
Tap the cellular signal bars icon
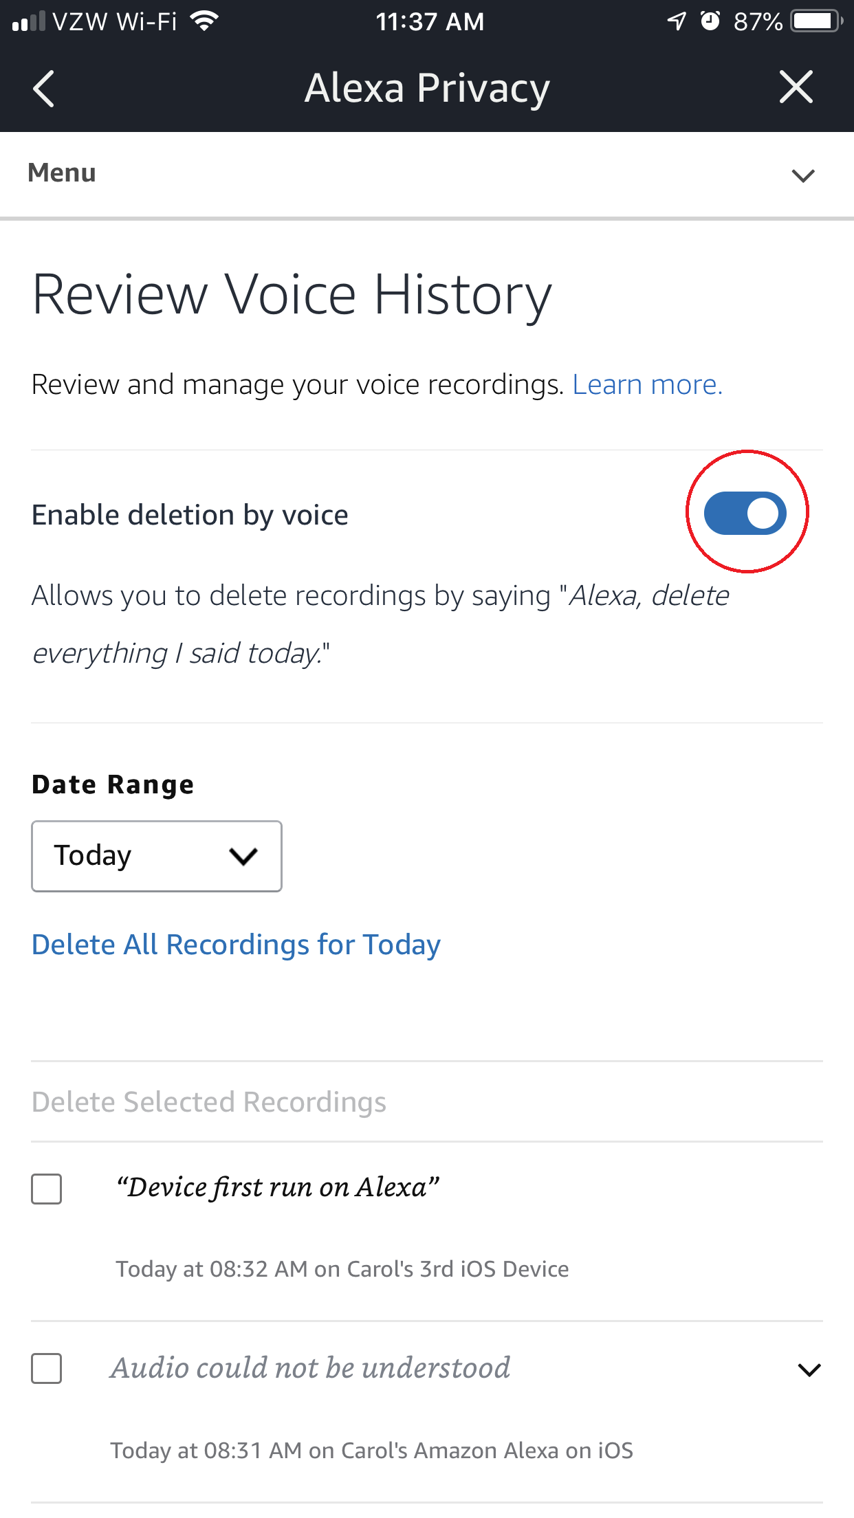click(29, 21)
